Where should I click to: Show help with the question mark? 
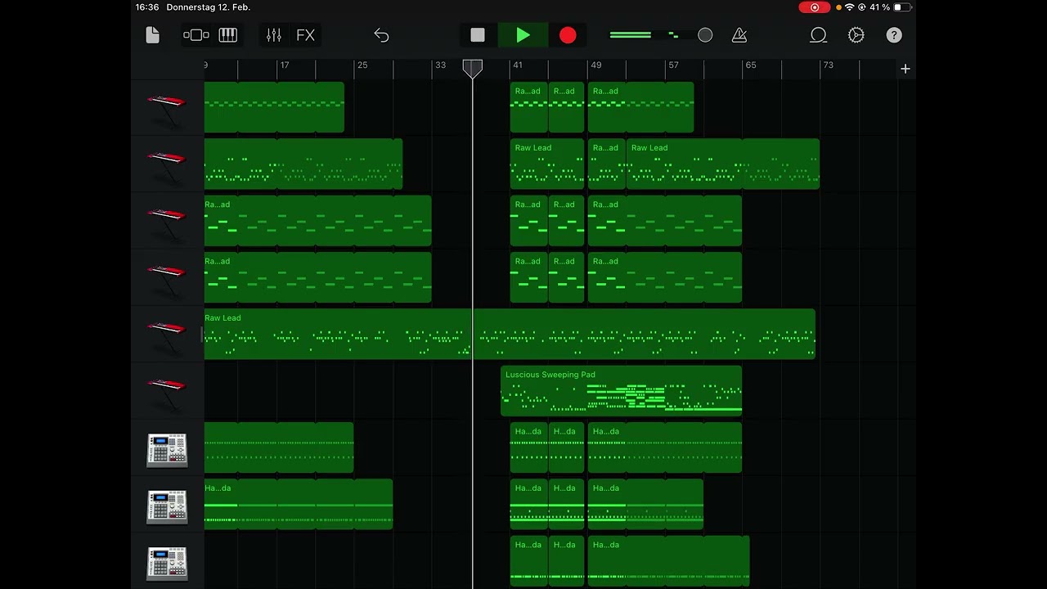point(894,35)
